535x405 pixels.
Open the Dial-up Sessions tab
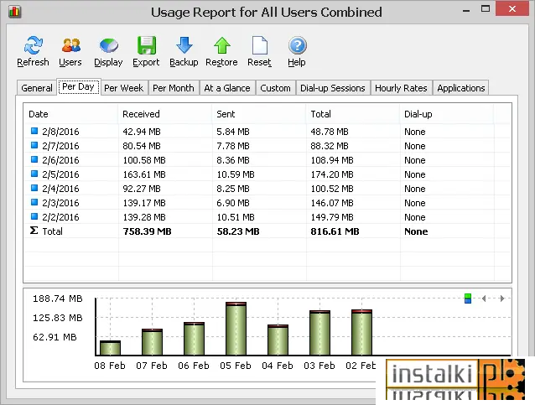(x=333, y=88)
